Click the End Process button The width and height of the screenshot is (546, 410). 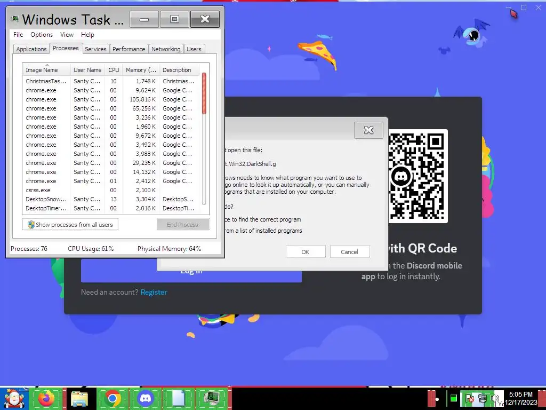[183, 225]
